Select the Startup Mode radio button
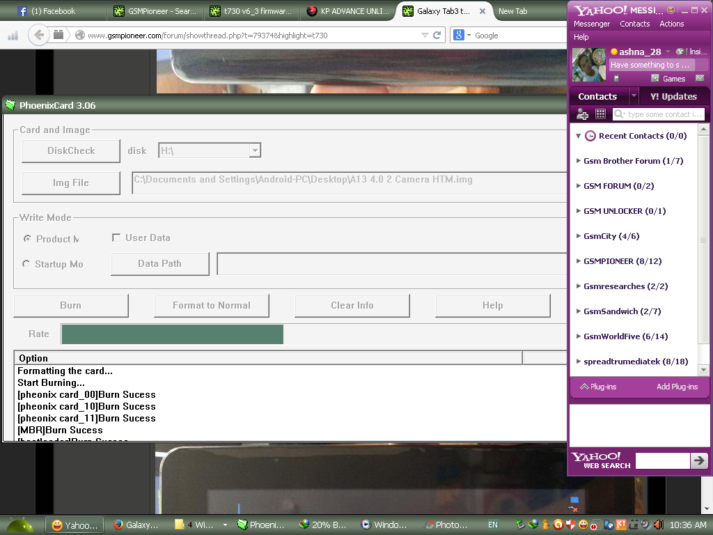This screenshot has height=535, width=713. point(27,264)
